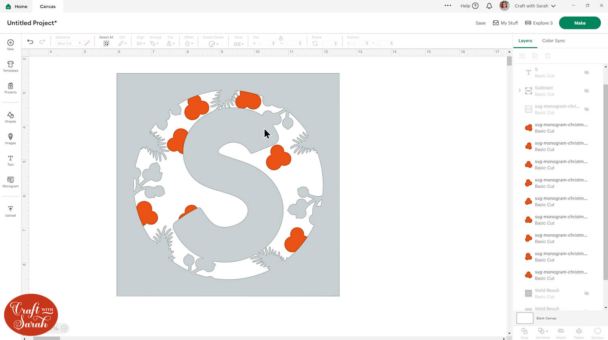Open the Explore 3 machine selector
Screen dimensions: 608x340
pyautogui.click(x=539, y=23)
